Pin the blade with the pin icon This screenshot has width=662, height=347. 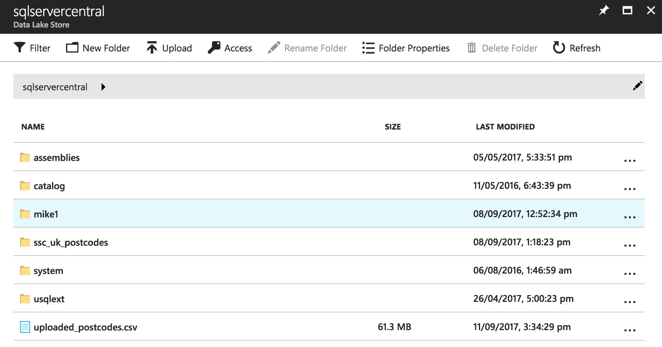(604, 11)
